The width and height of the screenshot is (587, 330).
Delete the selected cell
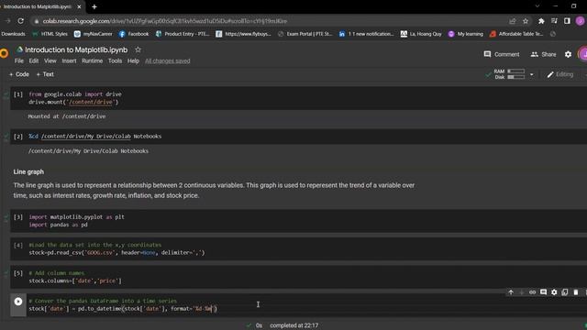point(576,292)
